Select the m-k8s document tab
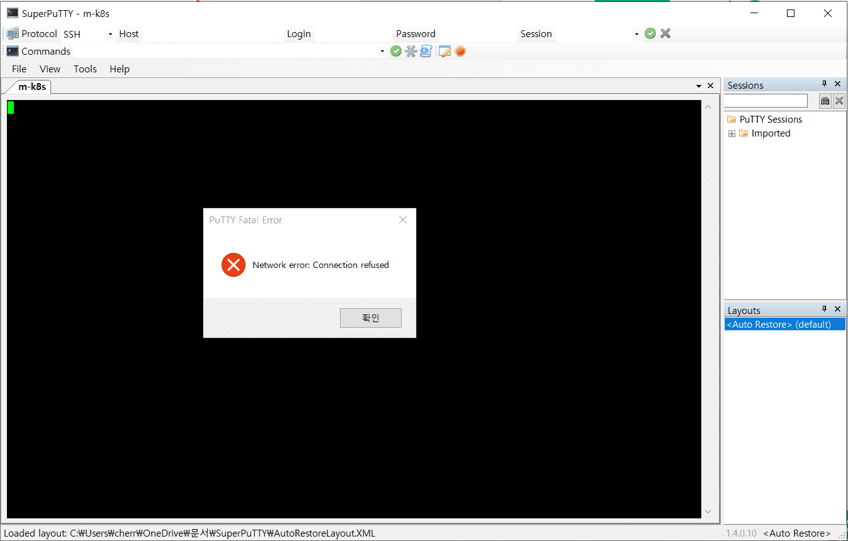Image resolution: width=848 pixels, height=541 pixels. pyautogui.click(x=31, y=87)
